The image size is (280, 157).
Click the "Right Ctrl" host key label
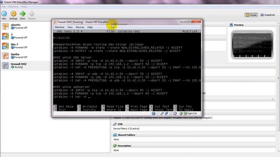(x=192, y=113)
